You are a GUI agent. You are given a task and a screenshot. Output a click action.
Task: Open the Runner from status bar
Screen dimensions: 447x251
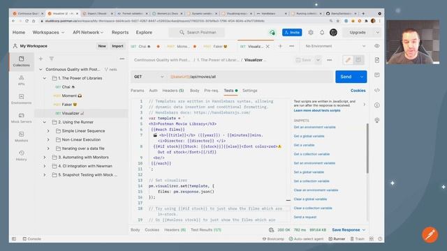click(337, 238)
